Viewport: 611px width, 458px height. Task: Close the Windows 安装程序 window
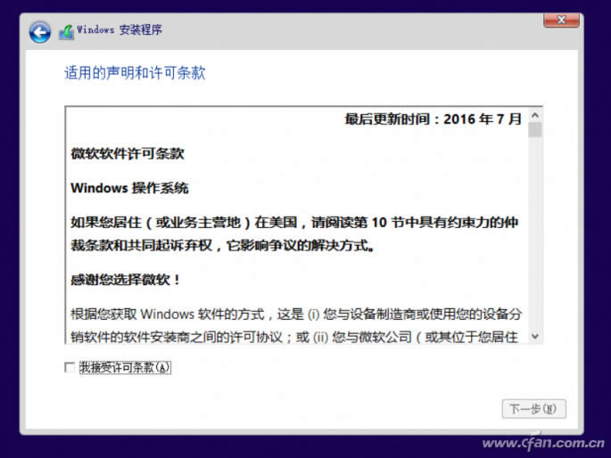pos(561,20)
